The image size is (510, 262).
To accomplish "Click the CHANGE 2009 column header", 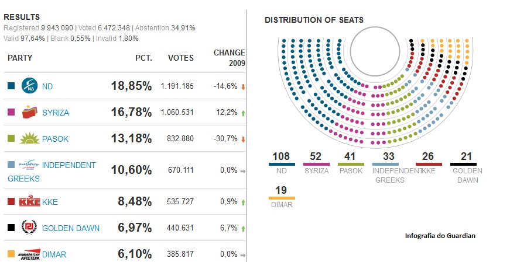I will tap(229, 58).
